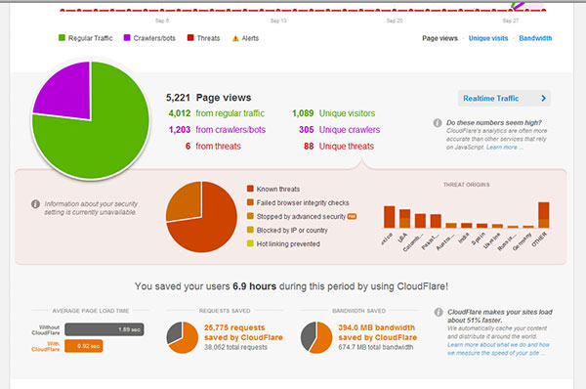
Task: Switch to Unique visits view
Action: pos(488,38)
